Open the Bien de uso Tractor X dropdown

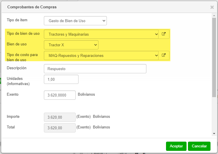[x=71, y=45]
